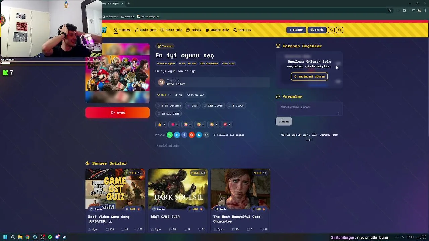Open the Turnuva nav item

click(x=122, y=30)
